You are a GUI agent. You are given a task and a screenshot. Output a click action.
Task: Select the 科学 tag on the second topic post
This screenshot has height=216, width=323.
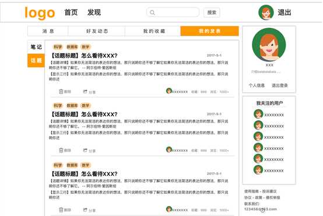(58, 106)
